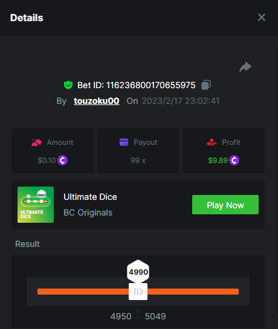Viewport: 278px width, 329px height.
Task: Click the Payout card icon
Action: [124, 142]
